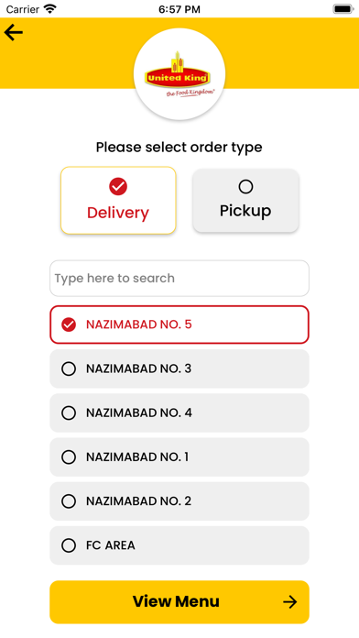Click the arrow icon on View Menu
Screen dimensions: 359x638
click(290, 601)
